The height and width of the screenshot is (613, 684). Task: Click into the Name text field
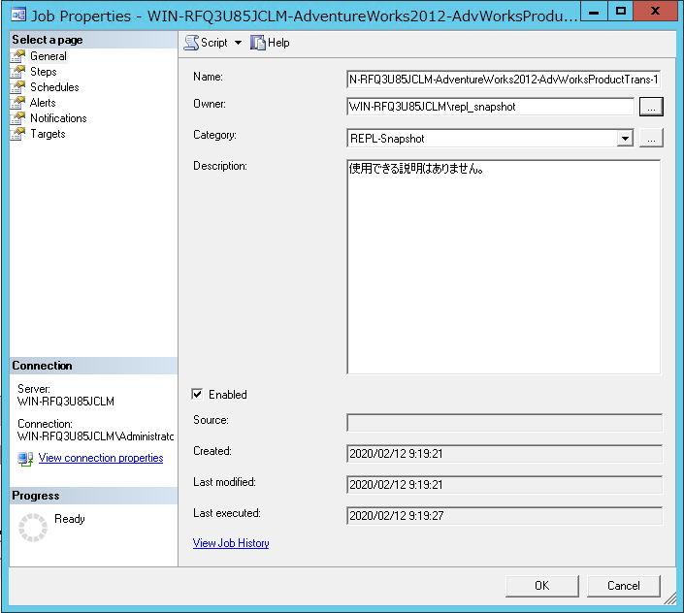click(x=504, y=80)
